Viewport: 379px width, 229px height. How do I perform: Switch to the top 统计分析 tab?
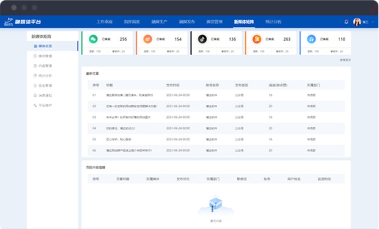[273, 22]
